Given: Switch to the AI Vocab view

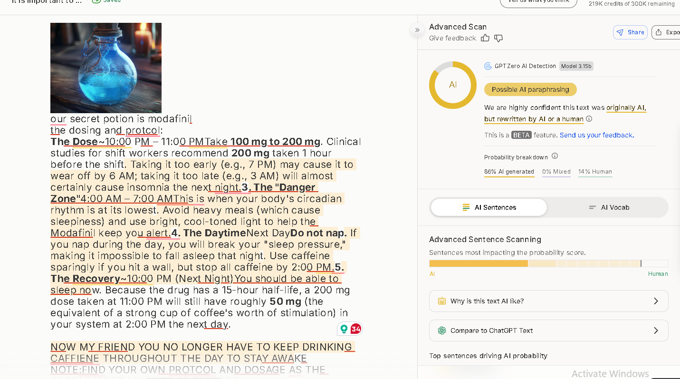Looking at the screenshot, I should (x=609, y=207).
